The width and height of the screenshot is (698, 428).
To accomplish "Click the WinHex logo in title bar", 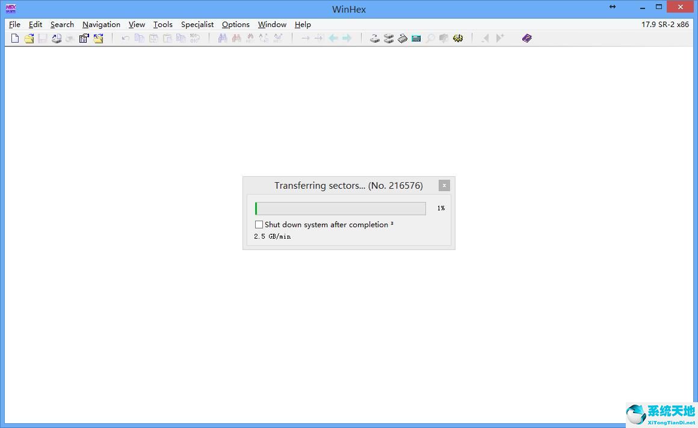I will click(11, 8).
